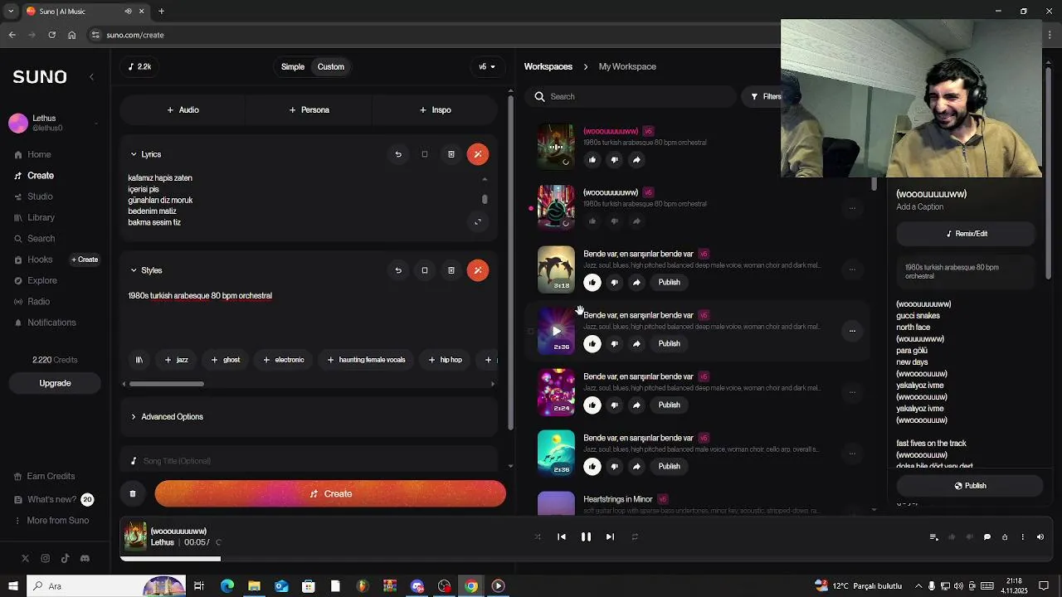Add the jazz style tag
The width and height of the screenshot is (1062, 597).
click(176, 360)
